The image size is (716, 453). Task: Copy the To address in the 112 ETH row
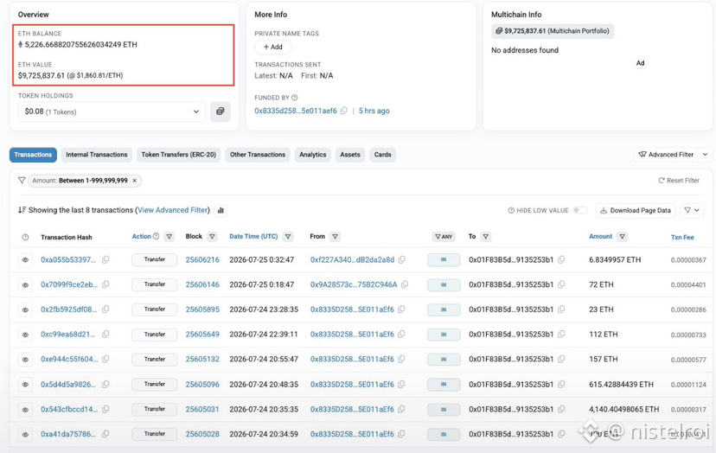point(561,334)
